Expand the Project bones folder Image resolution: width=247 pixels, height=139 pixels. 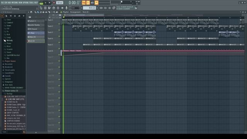coord(10,61)
